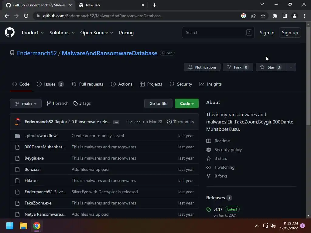Star the repository with the Star button
Screen dimensions: 311x233
click(271, 67)
